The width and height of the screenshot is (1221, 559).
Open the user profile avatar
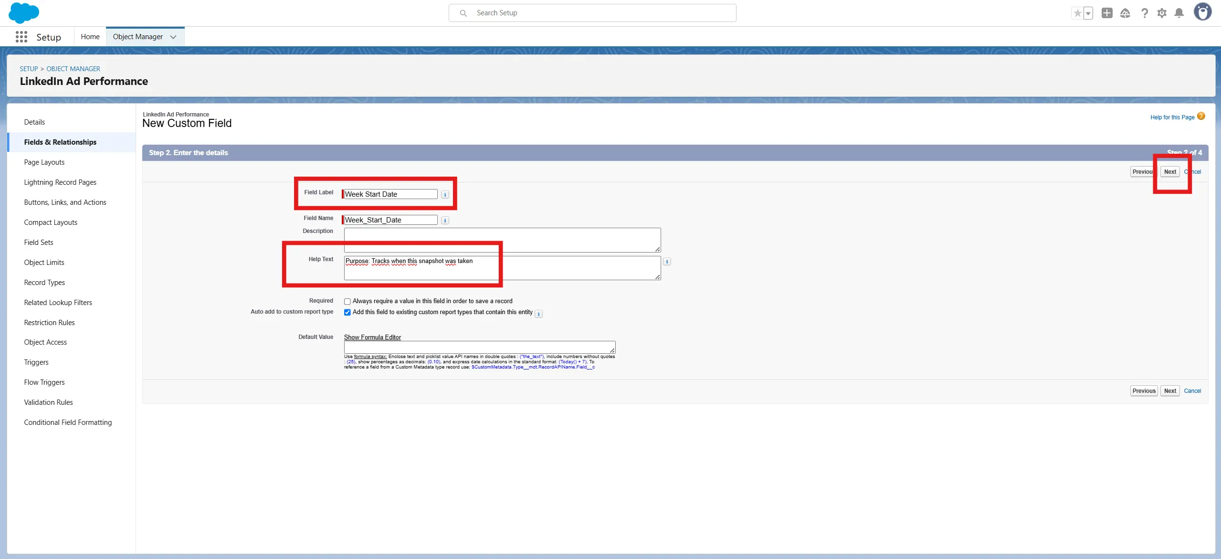(x=1202, y=12)
